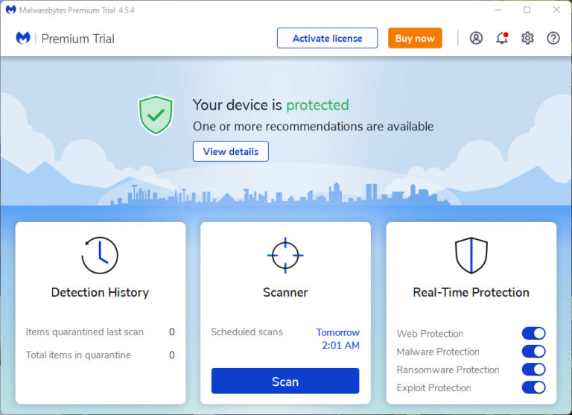572x415 pixels.
Task: Turn off Malware Protection switch
Action: coord(533,352)
